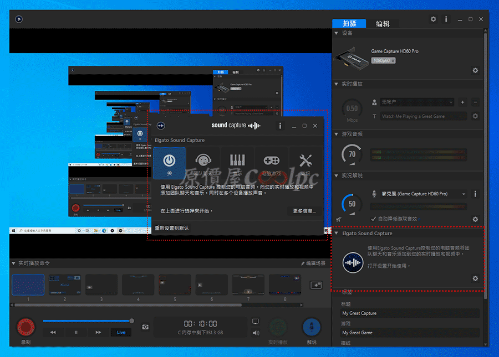
Task: Toggle the commentary mute icon below 50 dial
Action: tap(339, 219)
